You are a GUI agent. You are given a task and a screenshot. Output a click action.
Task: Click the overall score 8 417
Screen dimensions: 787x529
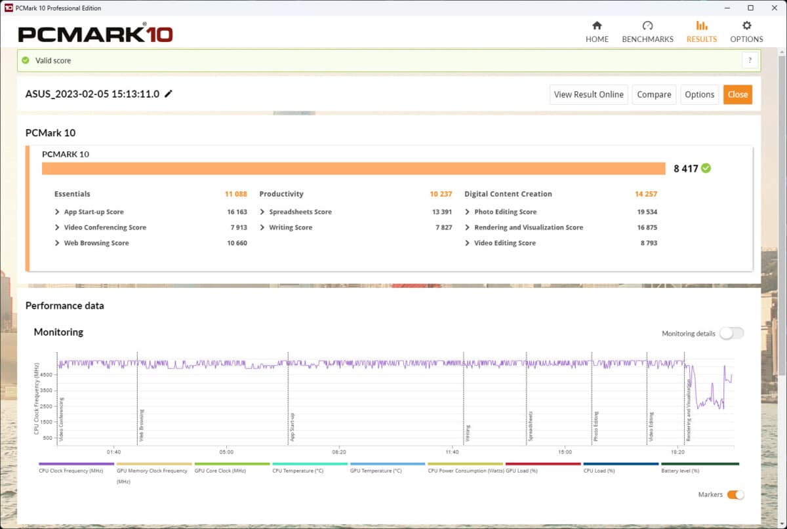(686, 168)
